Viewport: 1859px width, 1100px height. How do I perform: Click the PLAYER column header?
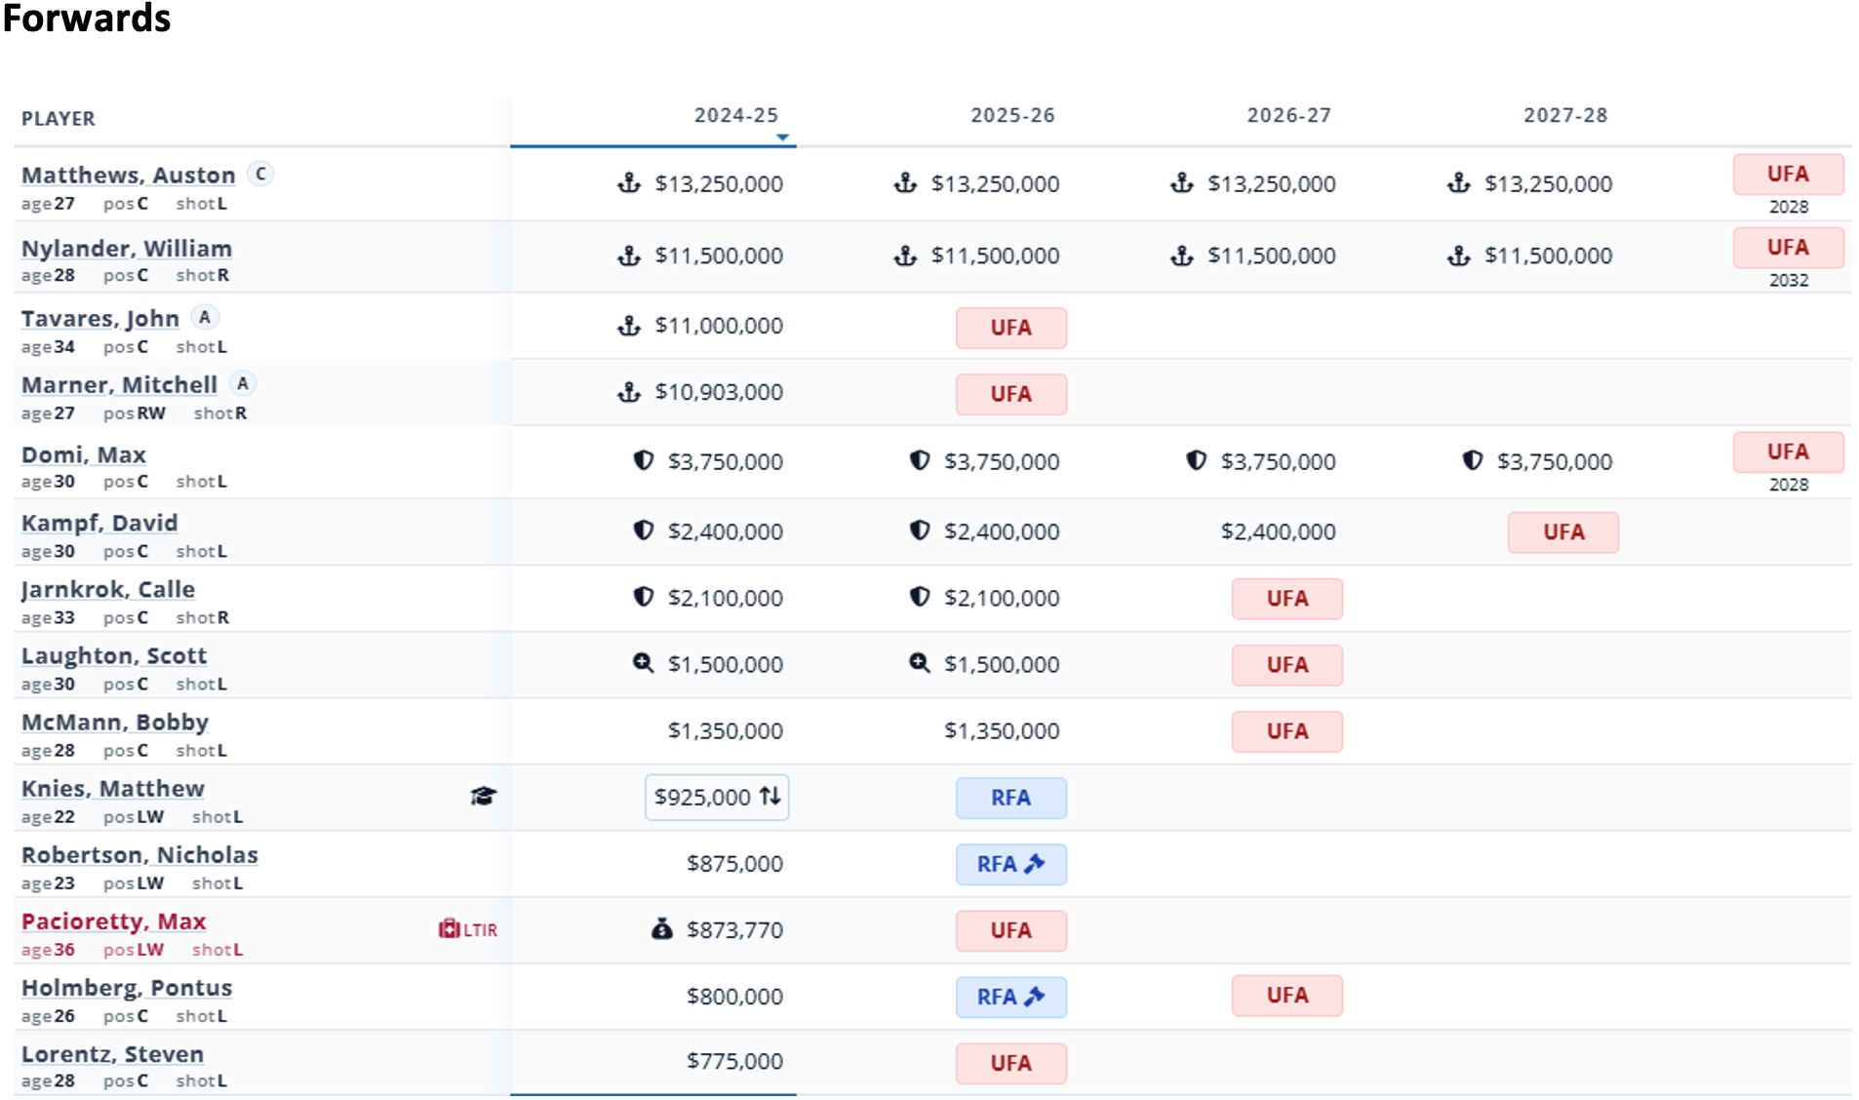point(59,119)
